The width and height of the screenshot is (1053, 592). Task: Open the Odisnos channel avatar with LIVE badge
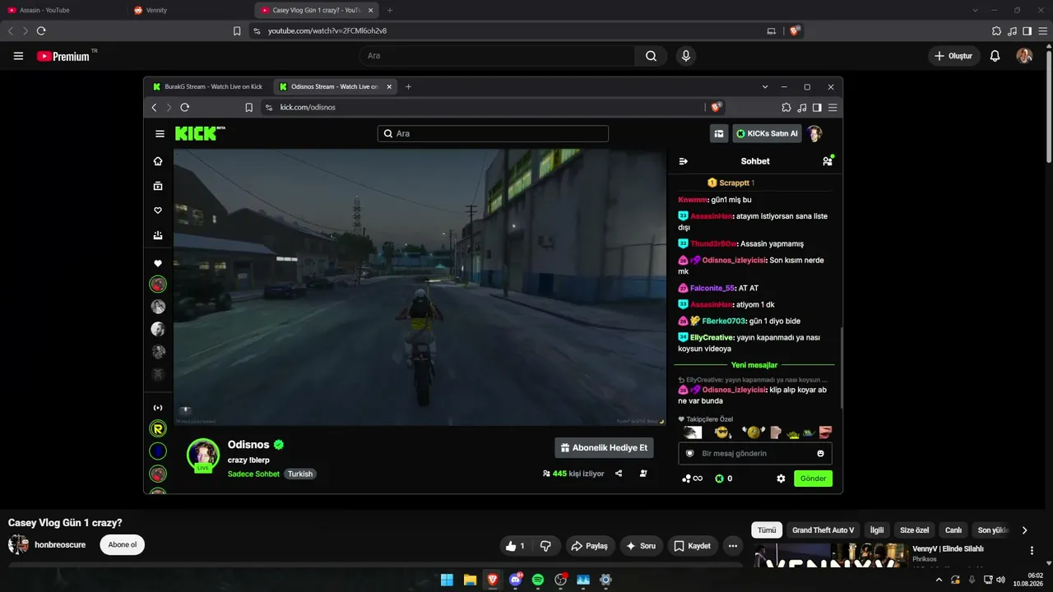(x=202, y=456)
